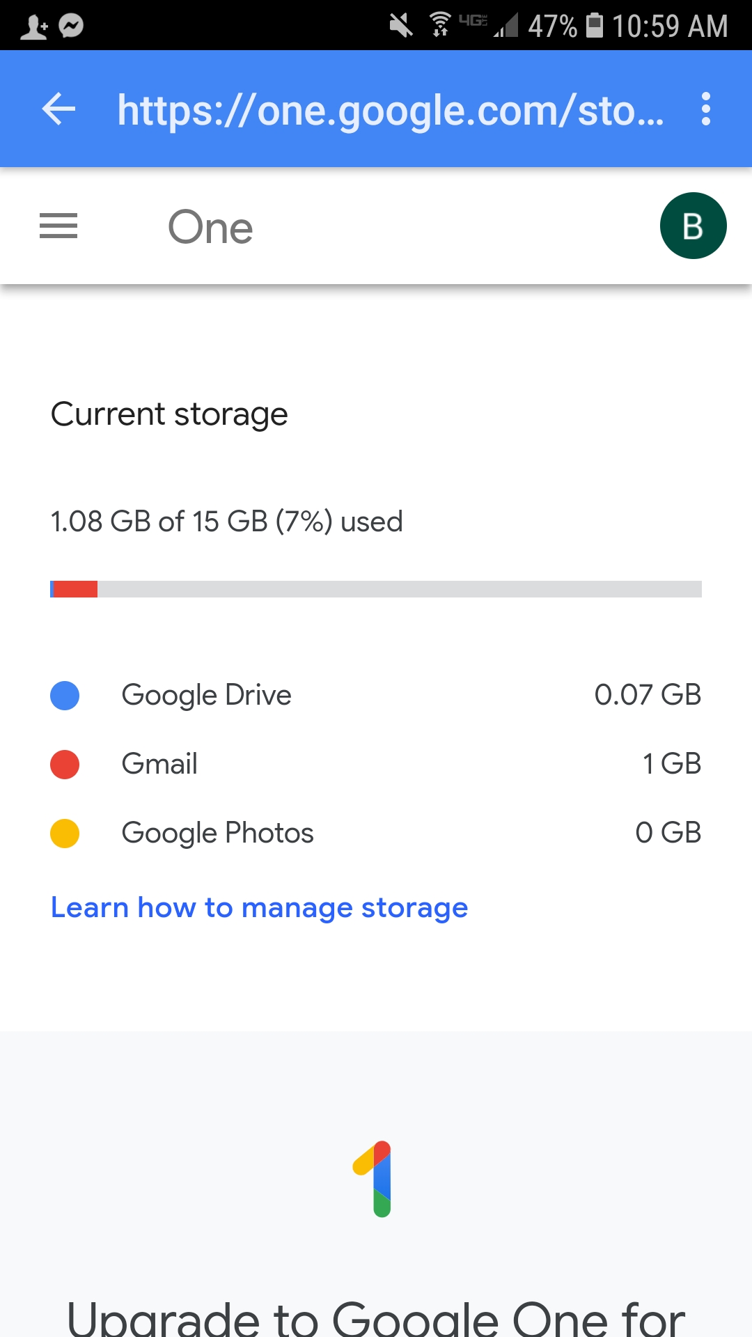752x1337 pixels.
Task: Tap the muted sound status icon
Action: pyautogui.click(x=400, y=26)
